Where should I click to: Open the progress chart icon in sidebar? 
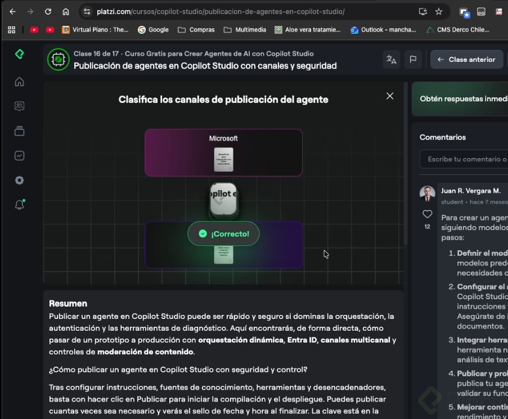pos(20,156)
